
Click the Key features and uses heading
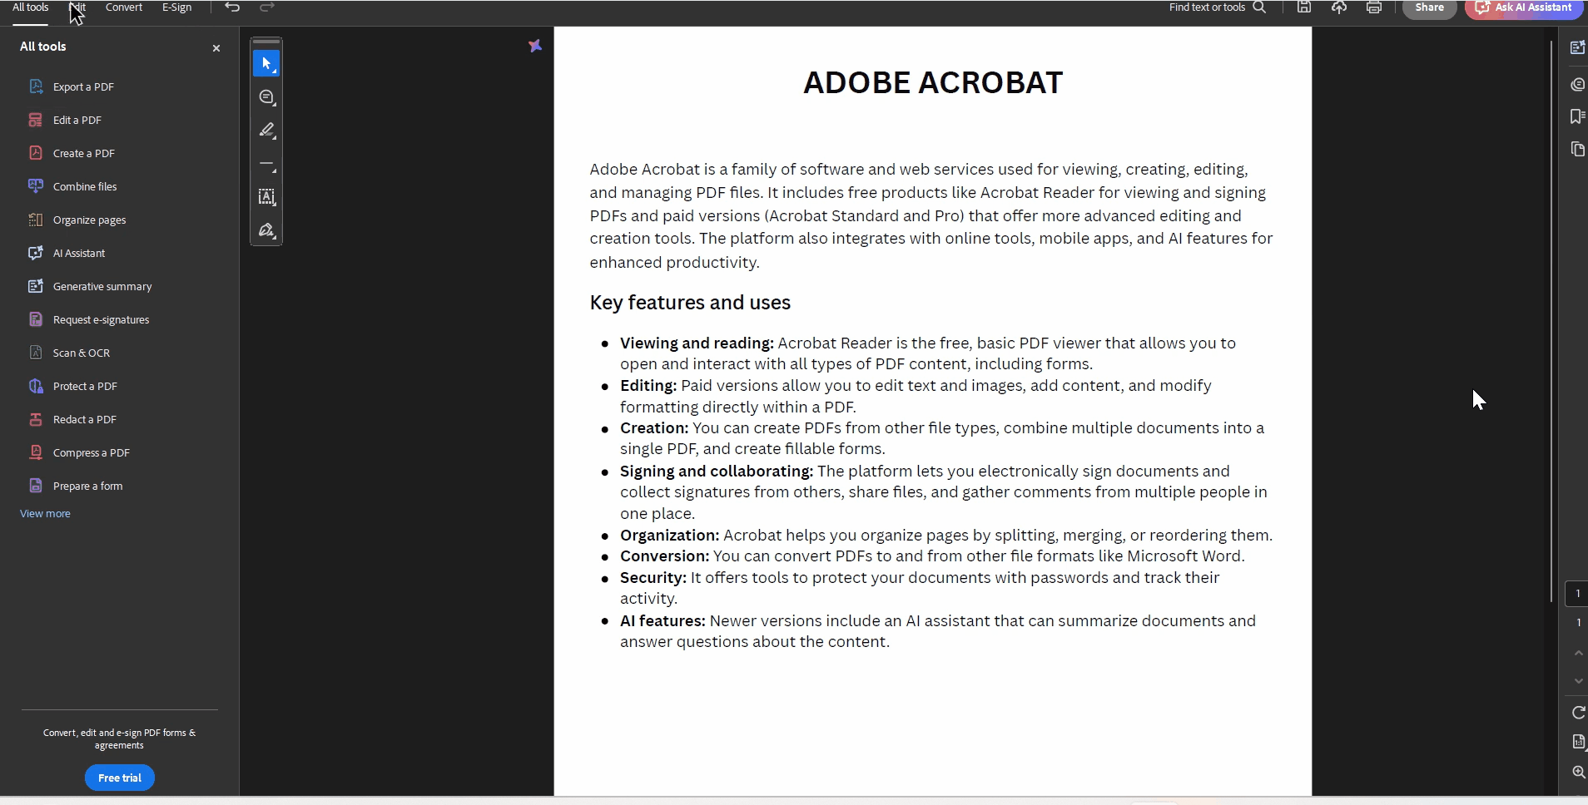pyautogui.click(x=690, y=303)
